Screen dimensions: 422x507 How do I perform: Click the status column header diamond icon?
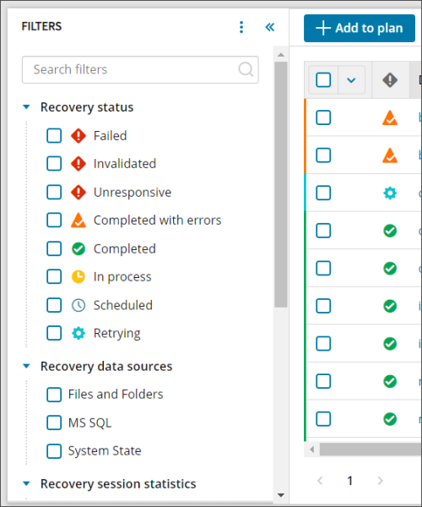tap(390, 80)
